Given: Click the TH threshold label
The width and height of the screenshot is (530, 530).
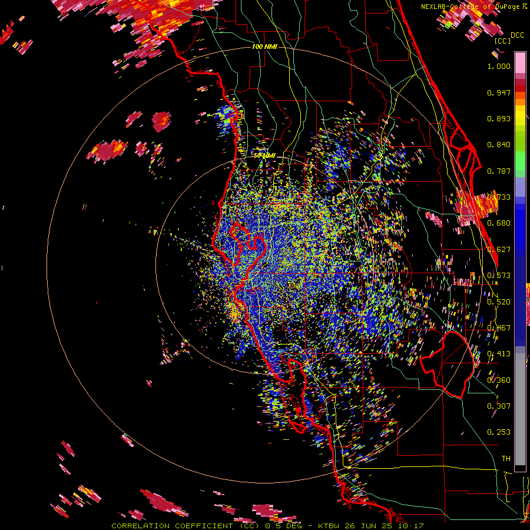Looking at the screenshot, I should tap(506, 458).
